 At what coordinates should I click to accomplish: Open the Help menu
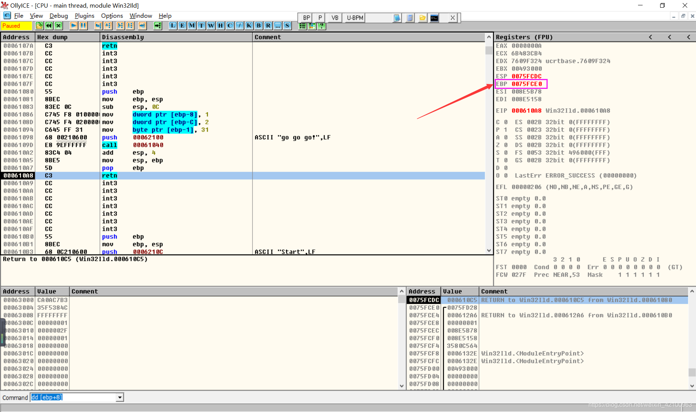point(165,16)
